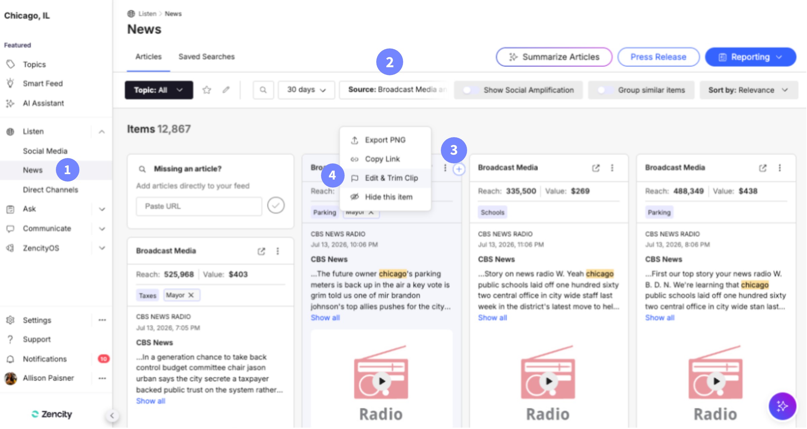Image resolution: width=807 pixels, height=429 pixels.
Task: Toggle Show Social Amplification switch
Action: coord(470,90)
